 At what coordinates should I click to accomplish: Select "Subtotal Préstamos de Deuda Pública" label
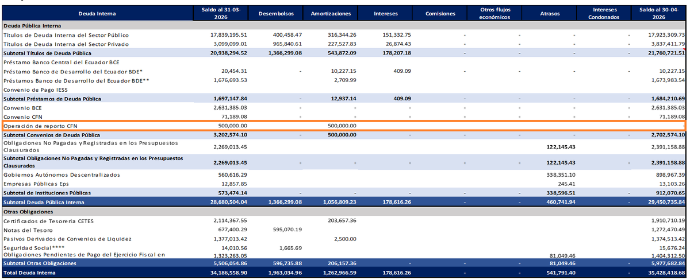(52, 99)
